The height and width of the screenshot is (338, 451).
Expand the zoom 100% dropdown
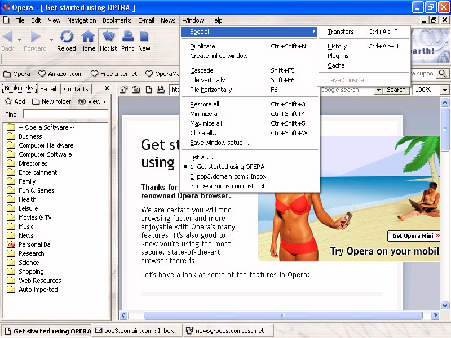[x=445, y=90]
